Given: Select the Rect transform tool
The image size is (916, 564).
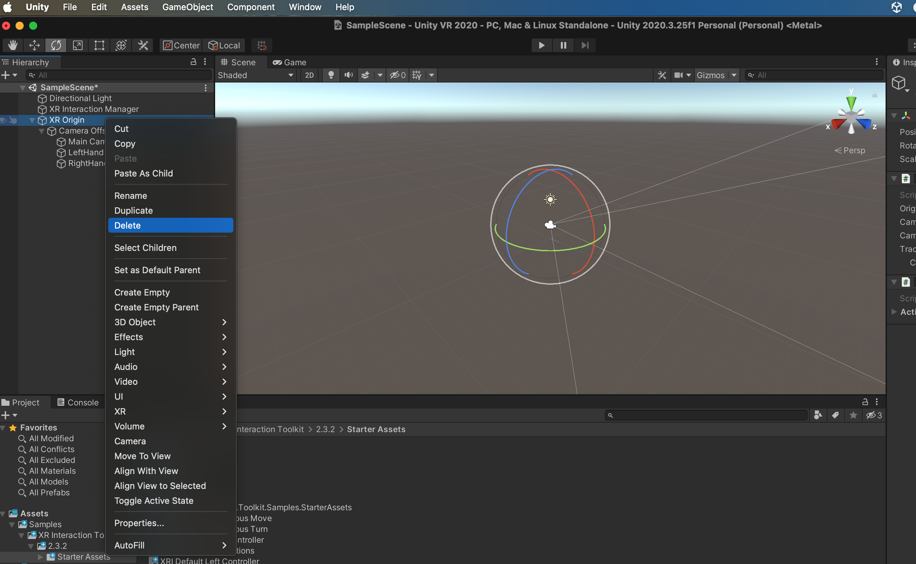Looking at the screenshot, I should tap(99, 45).
